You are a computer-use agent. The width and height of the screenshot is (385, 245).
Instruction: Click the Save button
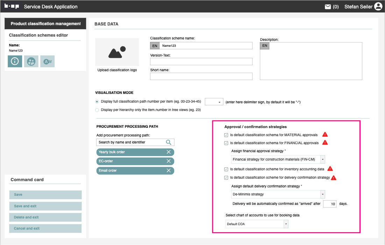coord(45,195)
